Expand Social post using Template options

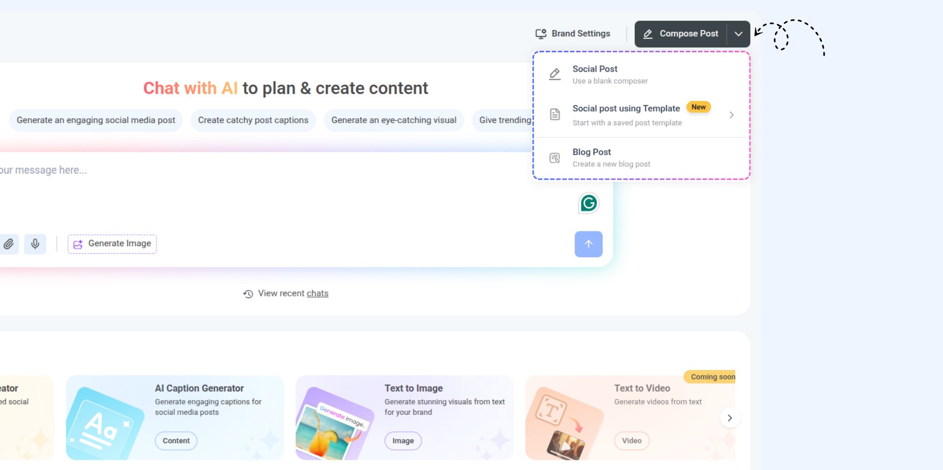(731, 115)
